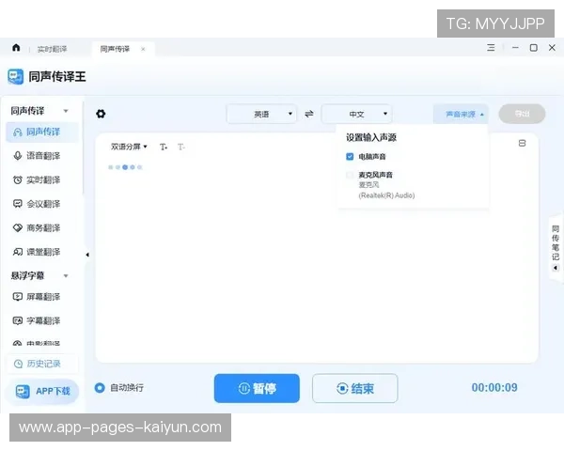564x451 pixels.
Task: Click the chat icon beside 会议翻译
Action: pyautogui.click(x=17, y=204)
